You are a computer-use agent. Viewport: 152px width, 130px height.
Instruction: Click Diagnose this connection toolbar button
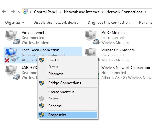(x=109, y=23)
